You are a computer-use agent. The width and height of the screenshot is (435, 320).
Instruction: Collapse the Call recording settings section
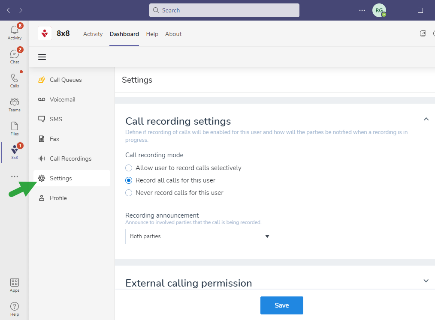(x=426, y=119)
